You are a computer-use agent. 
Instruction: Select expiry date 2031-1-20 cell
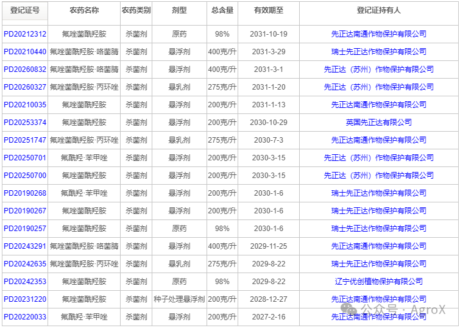click(x=269, y=87)
